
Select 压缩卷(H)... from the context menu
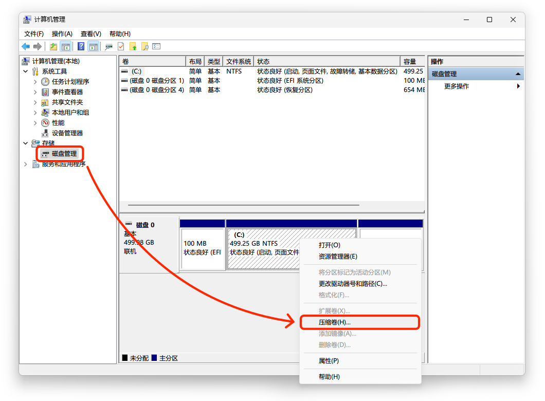[x=335, y=322]
